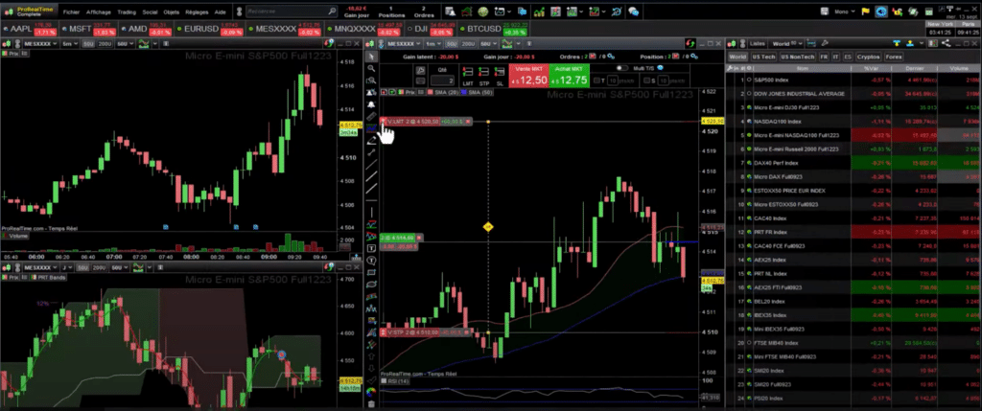The width and height of the screenshot is (982, 411).
Task: Click the RSI (14) indicator label
Action: [x=396, y=381]
